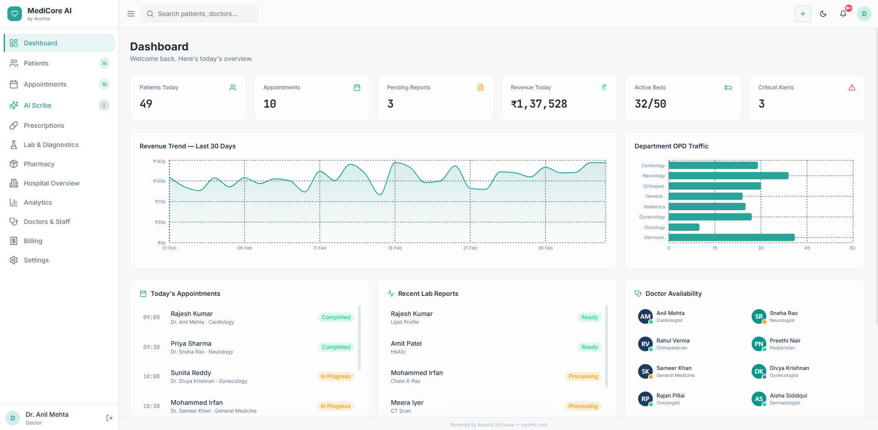Viewport: 878px width, 430px height.
Task: Open the notifications bell
Action: tap(843, 14)
